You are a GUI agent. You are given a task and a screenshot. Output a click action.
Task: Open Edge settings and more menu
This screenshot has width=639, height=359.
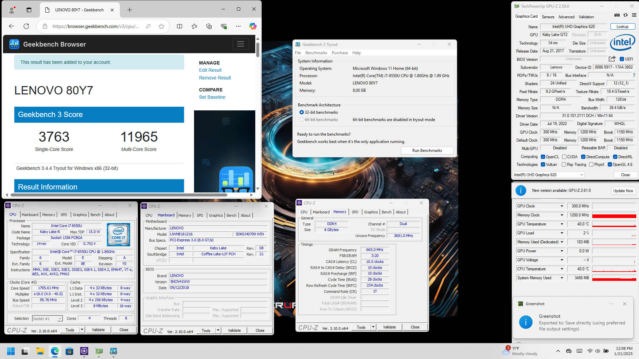click(x=238, y=26)
